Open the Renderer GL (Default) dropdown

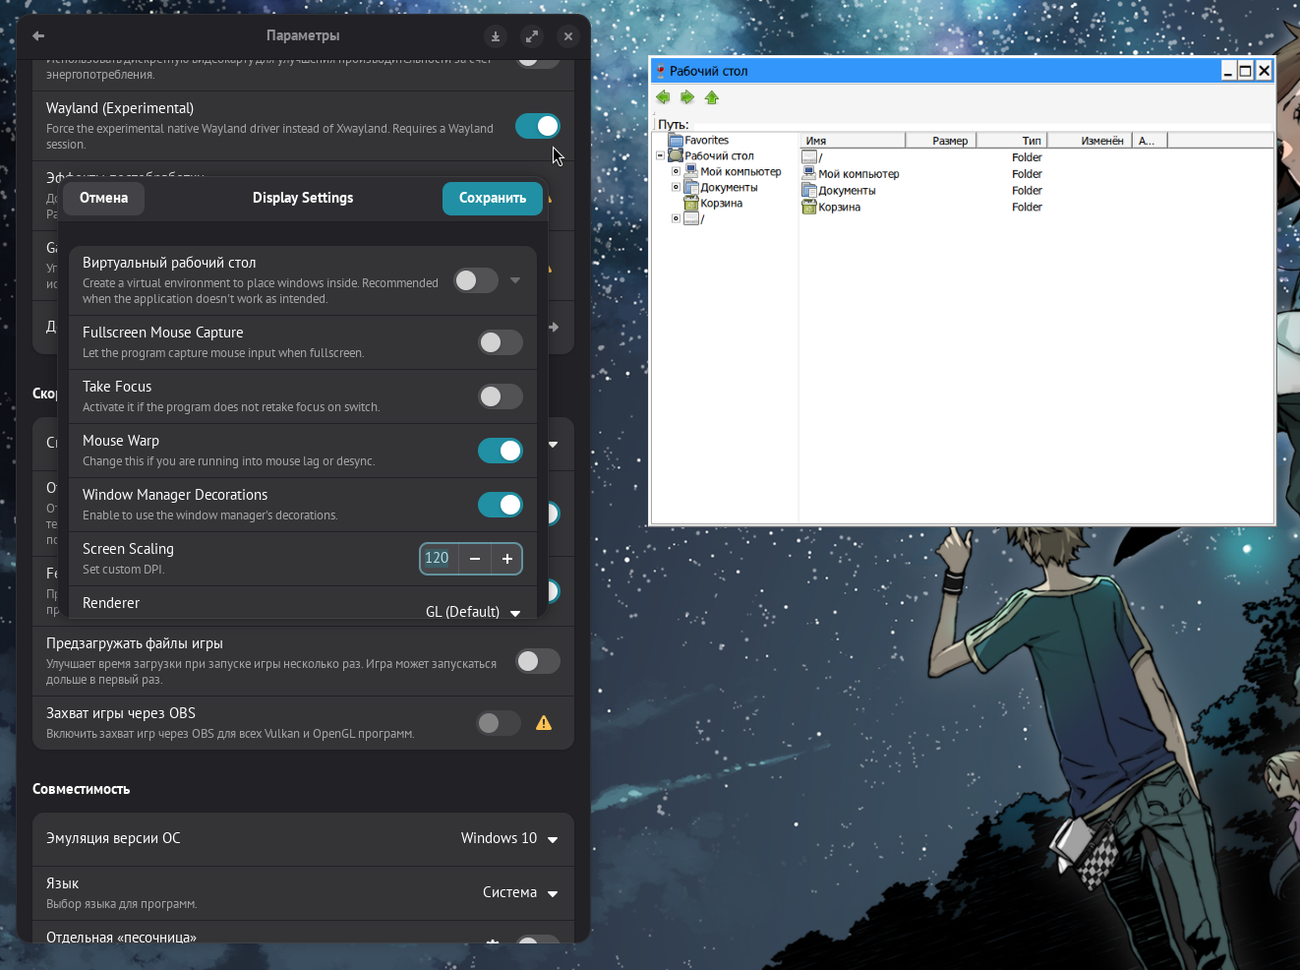[474, 611]
